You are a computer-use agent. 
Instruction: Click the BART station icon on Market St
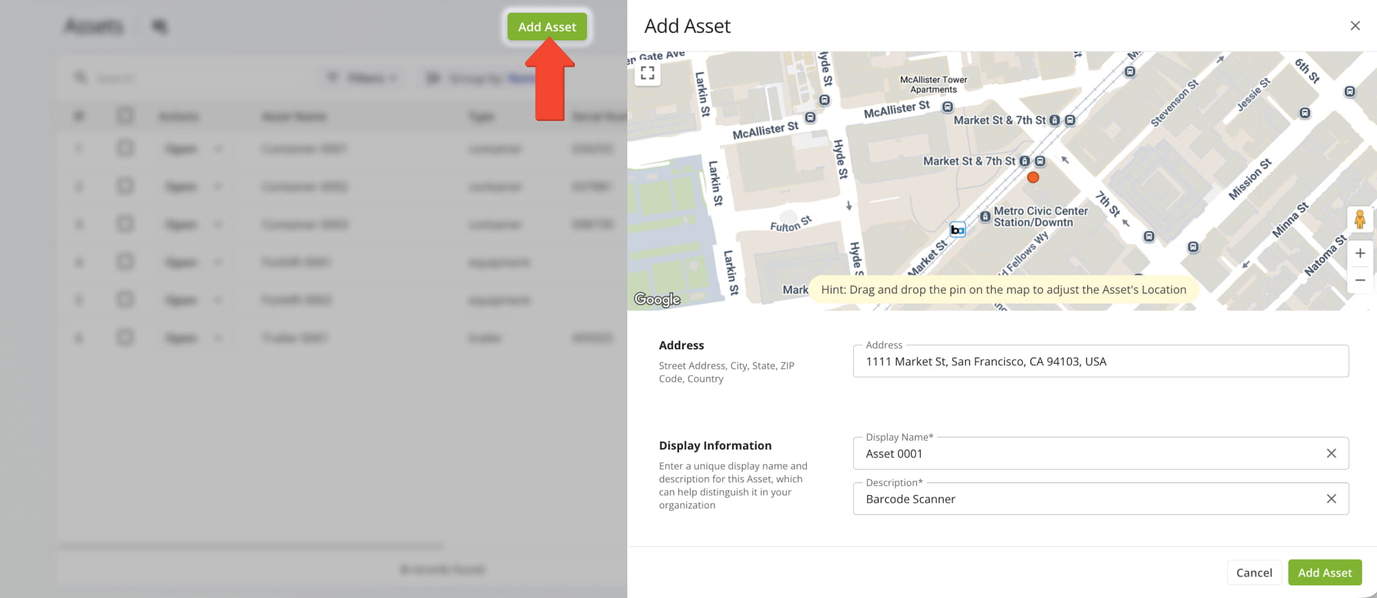957,230
